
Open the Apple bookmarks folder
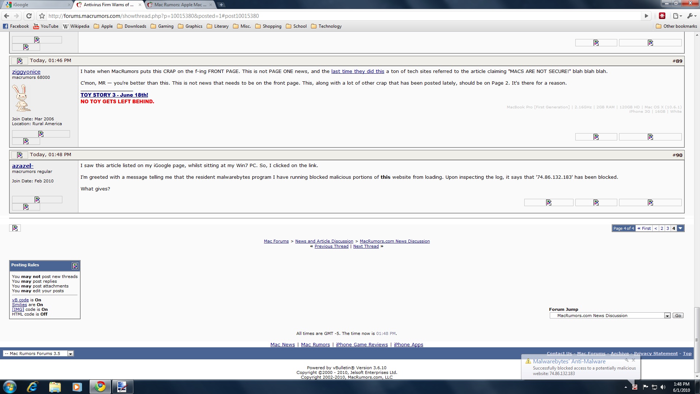pos(103,26)
